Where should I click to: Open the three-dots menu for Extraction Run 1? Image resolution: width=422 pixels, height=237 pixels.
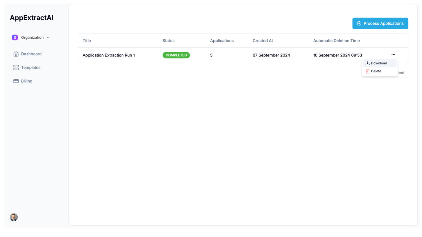tap(393, 55)
